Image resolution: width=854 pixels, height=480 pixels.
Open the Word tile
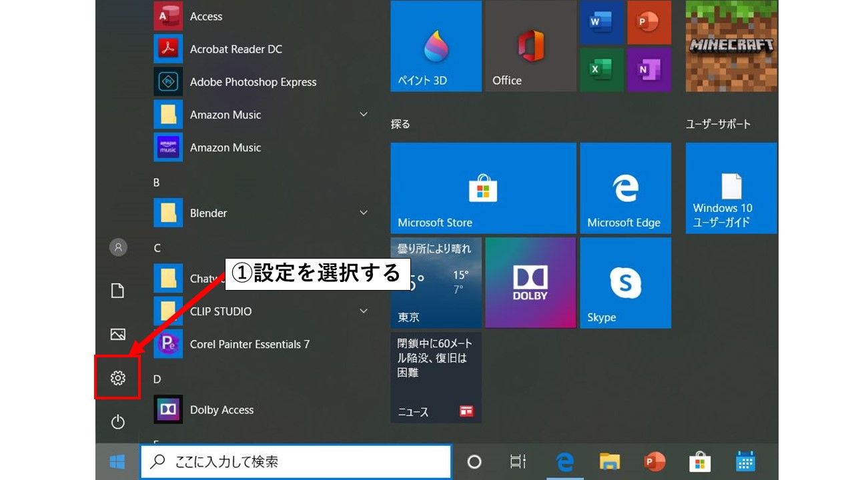(602, 23)
